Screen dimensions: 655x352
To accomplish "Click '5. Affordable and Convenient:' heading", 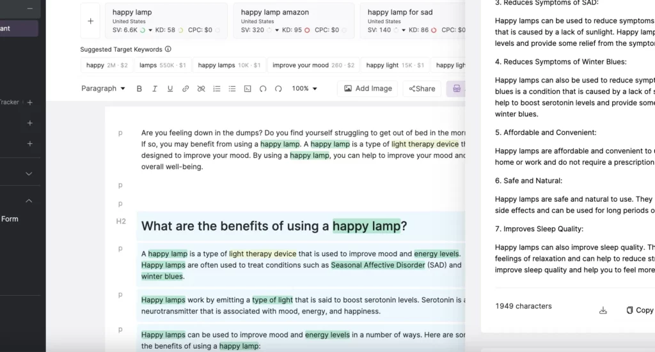I will 546,133.
